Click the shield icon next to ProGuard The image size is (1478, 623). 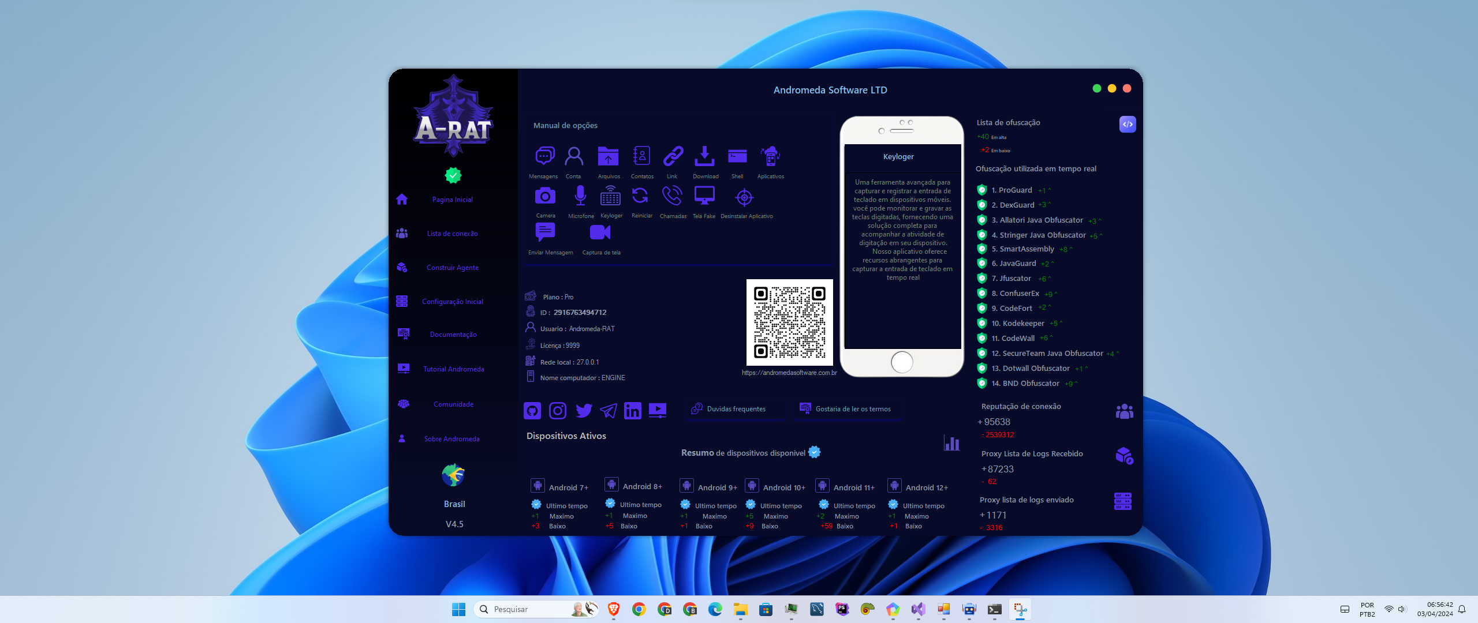coord(982,189)
